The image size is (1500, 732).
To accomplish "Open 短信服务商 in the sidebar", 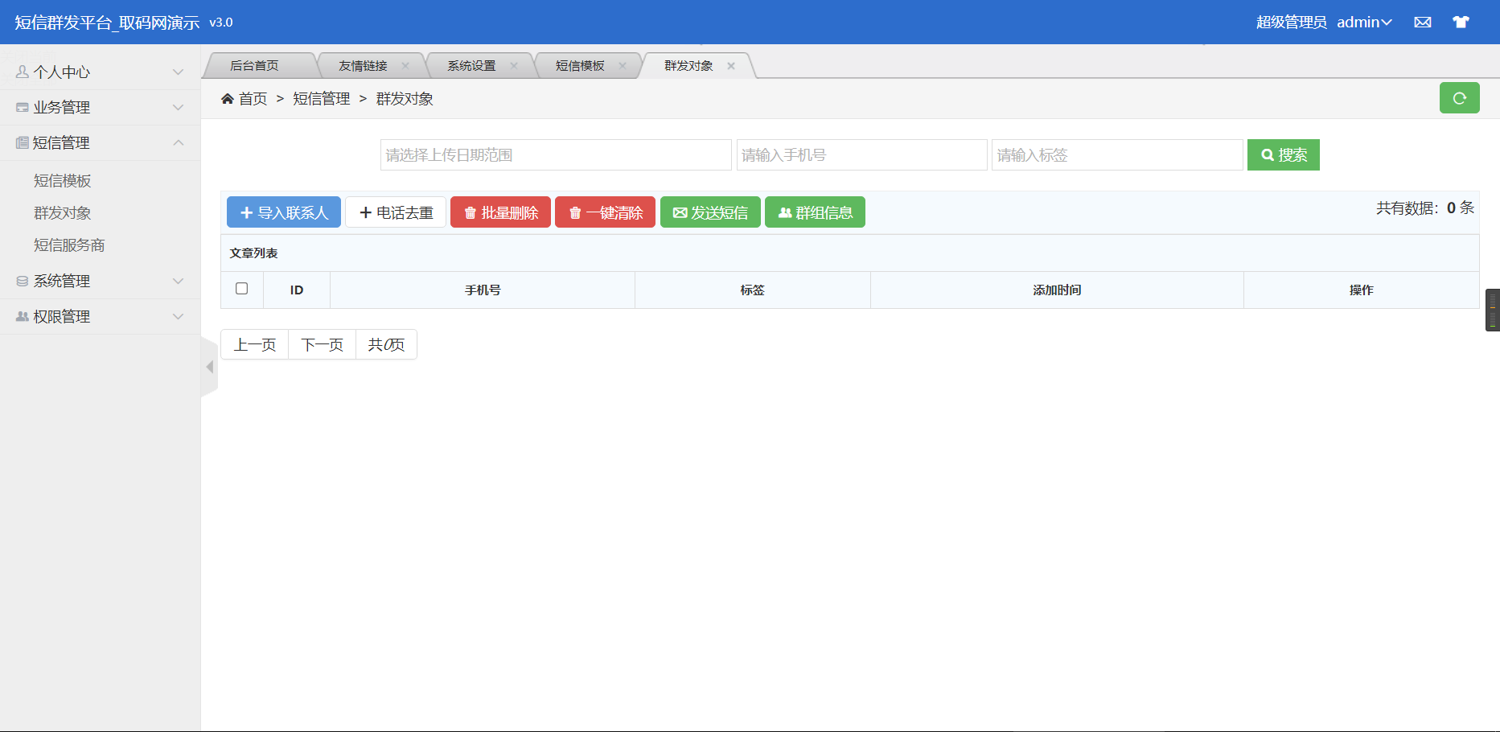I will [69, 245].
